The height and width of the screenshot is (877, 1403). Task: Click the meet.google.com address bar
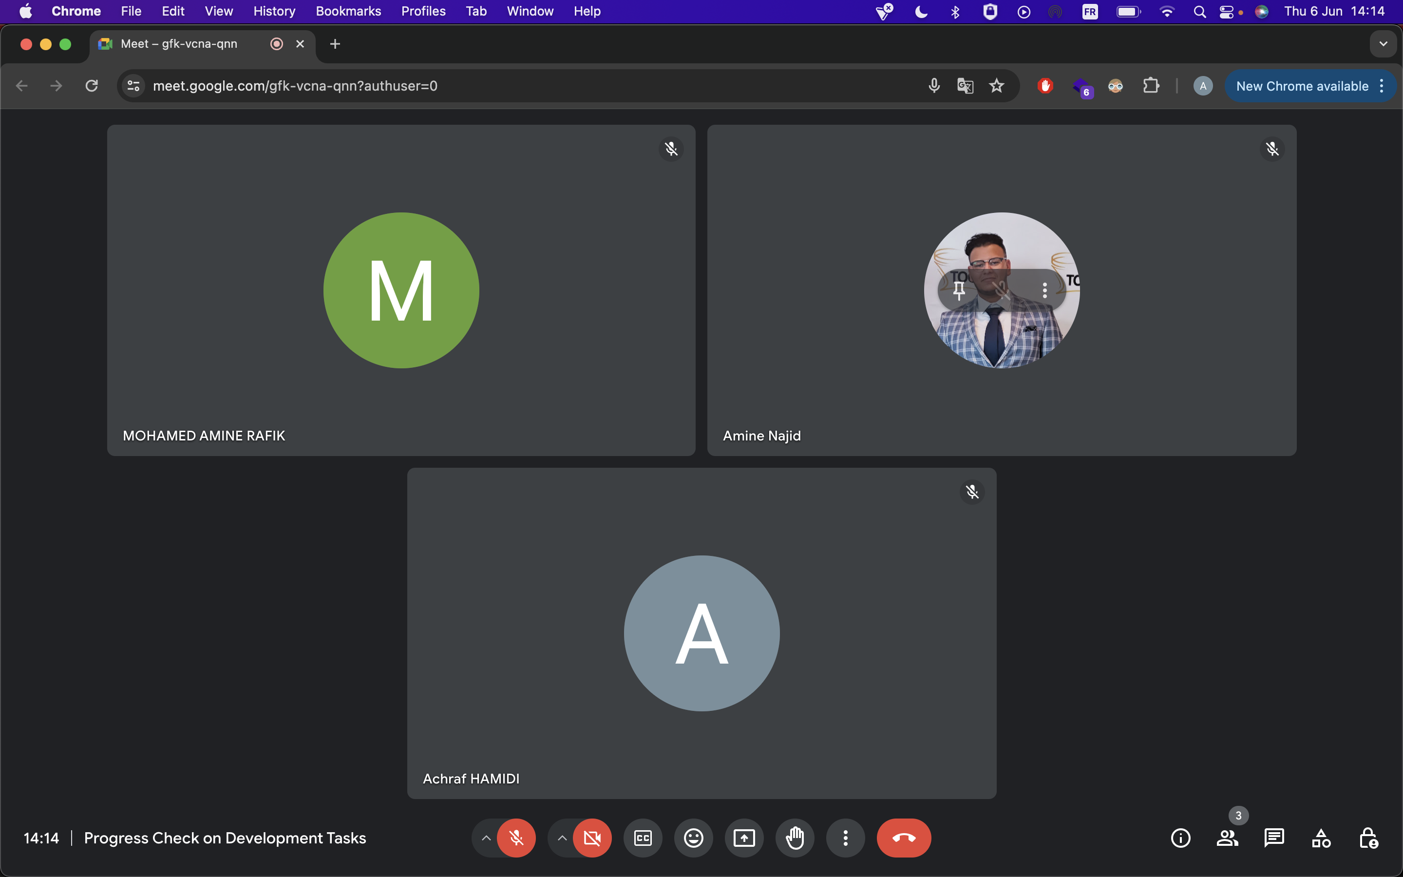click(x=522, y=86)
